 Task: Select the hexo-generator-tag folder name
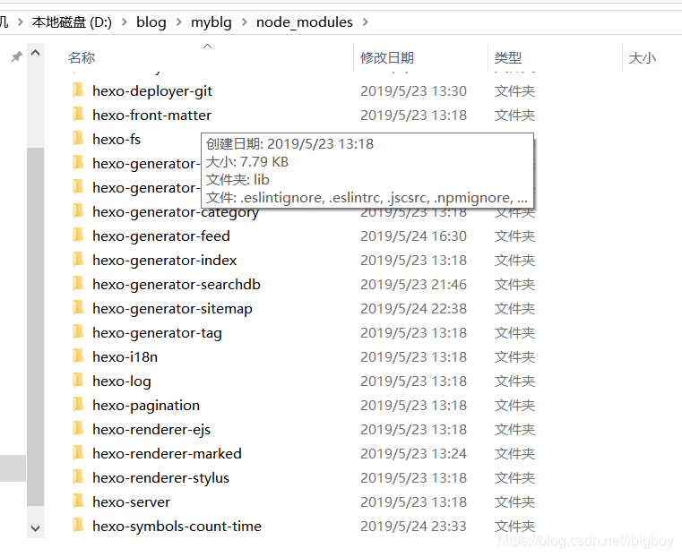157,333
